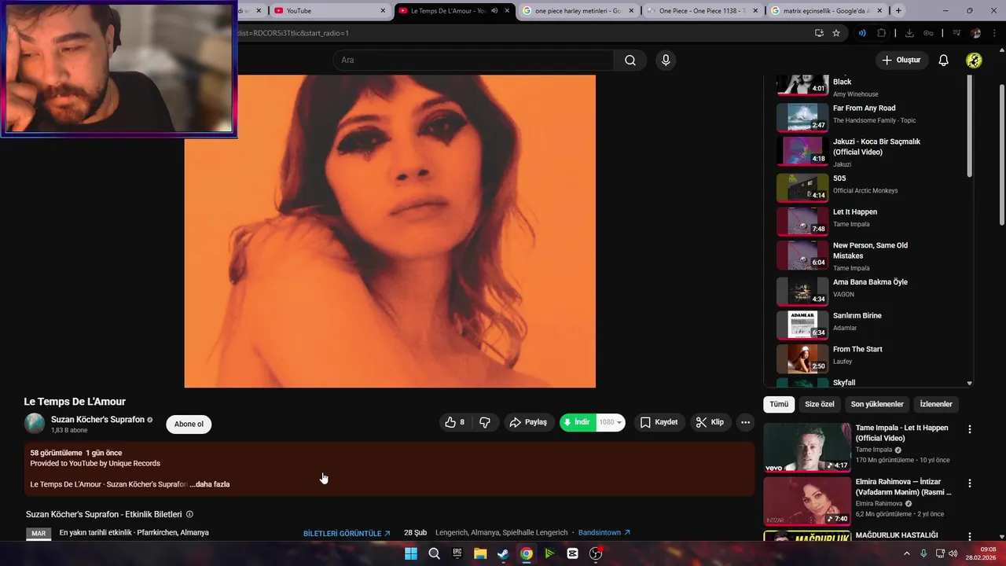
Task: Open Windows Start menu
Action: click(411, 553)
